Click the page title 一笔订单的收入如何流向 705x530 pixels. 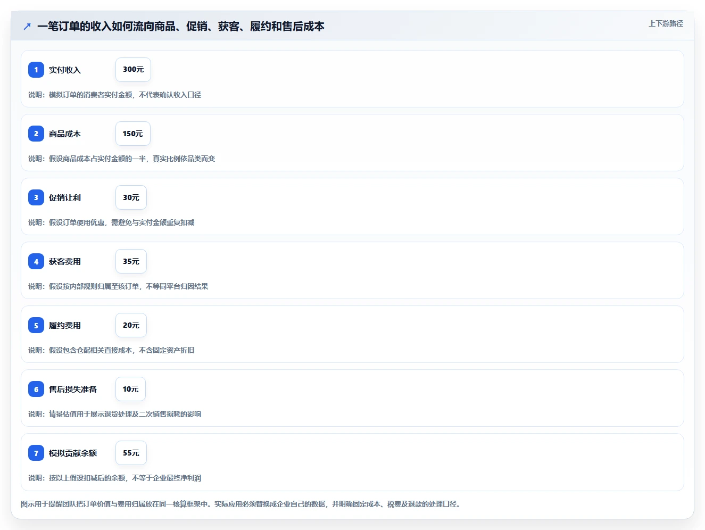(x=181, y=26)
